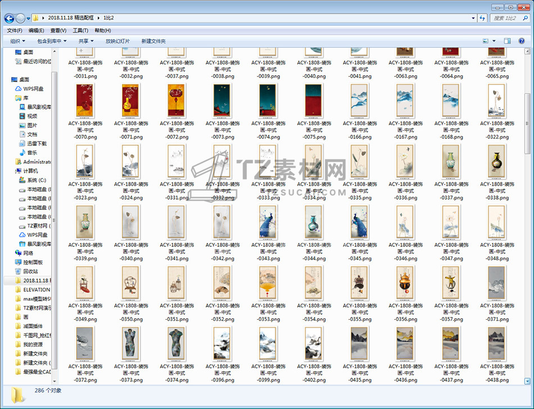Open the 文件(F) menu
This screenshot has width=534, height=409.
[15, 31]
